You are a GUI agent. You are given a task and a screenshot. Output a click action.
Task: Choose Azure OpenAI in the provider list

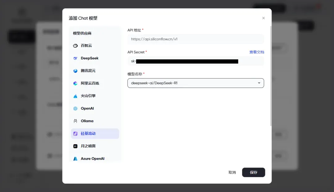tap(95, 159)
